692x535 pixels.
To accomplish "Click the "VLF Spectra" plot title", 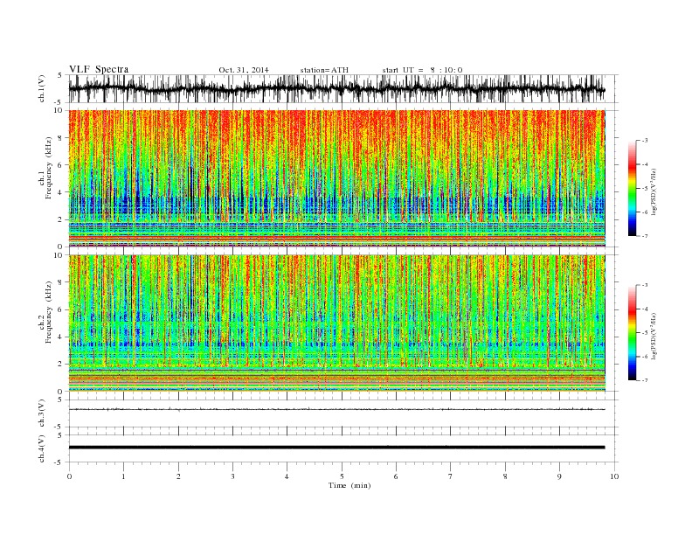I will tap(99, 69).
